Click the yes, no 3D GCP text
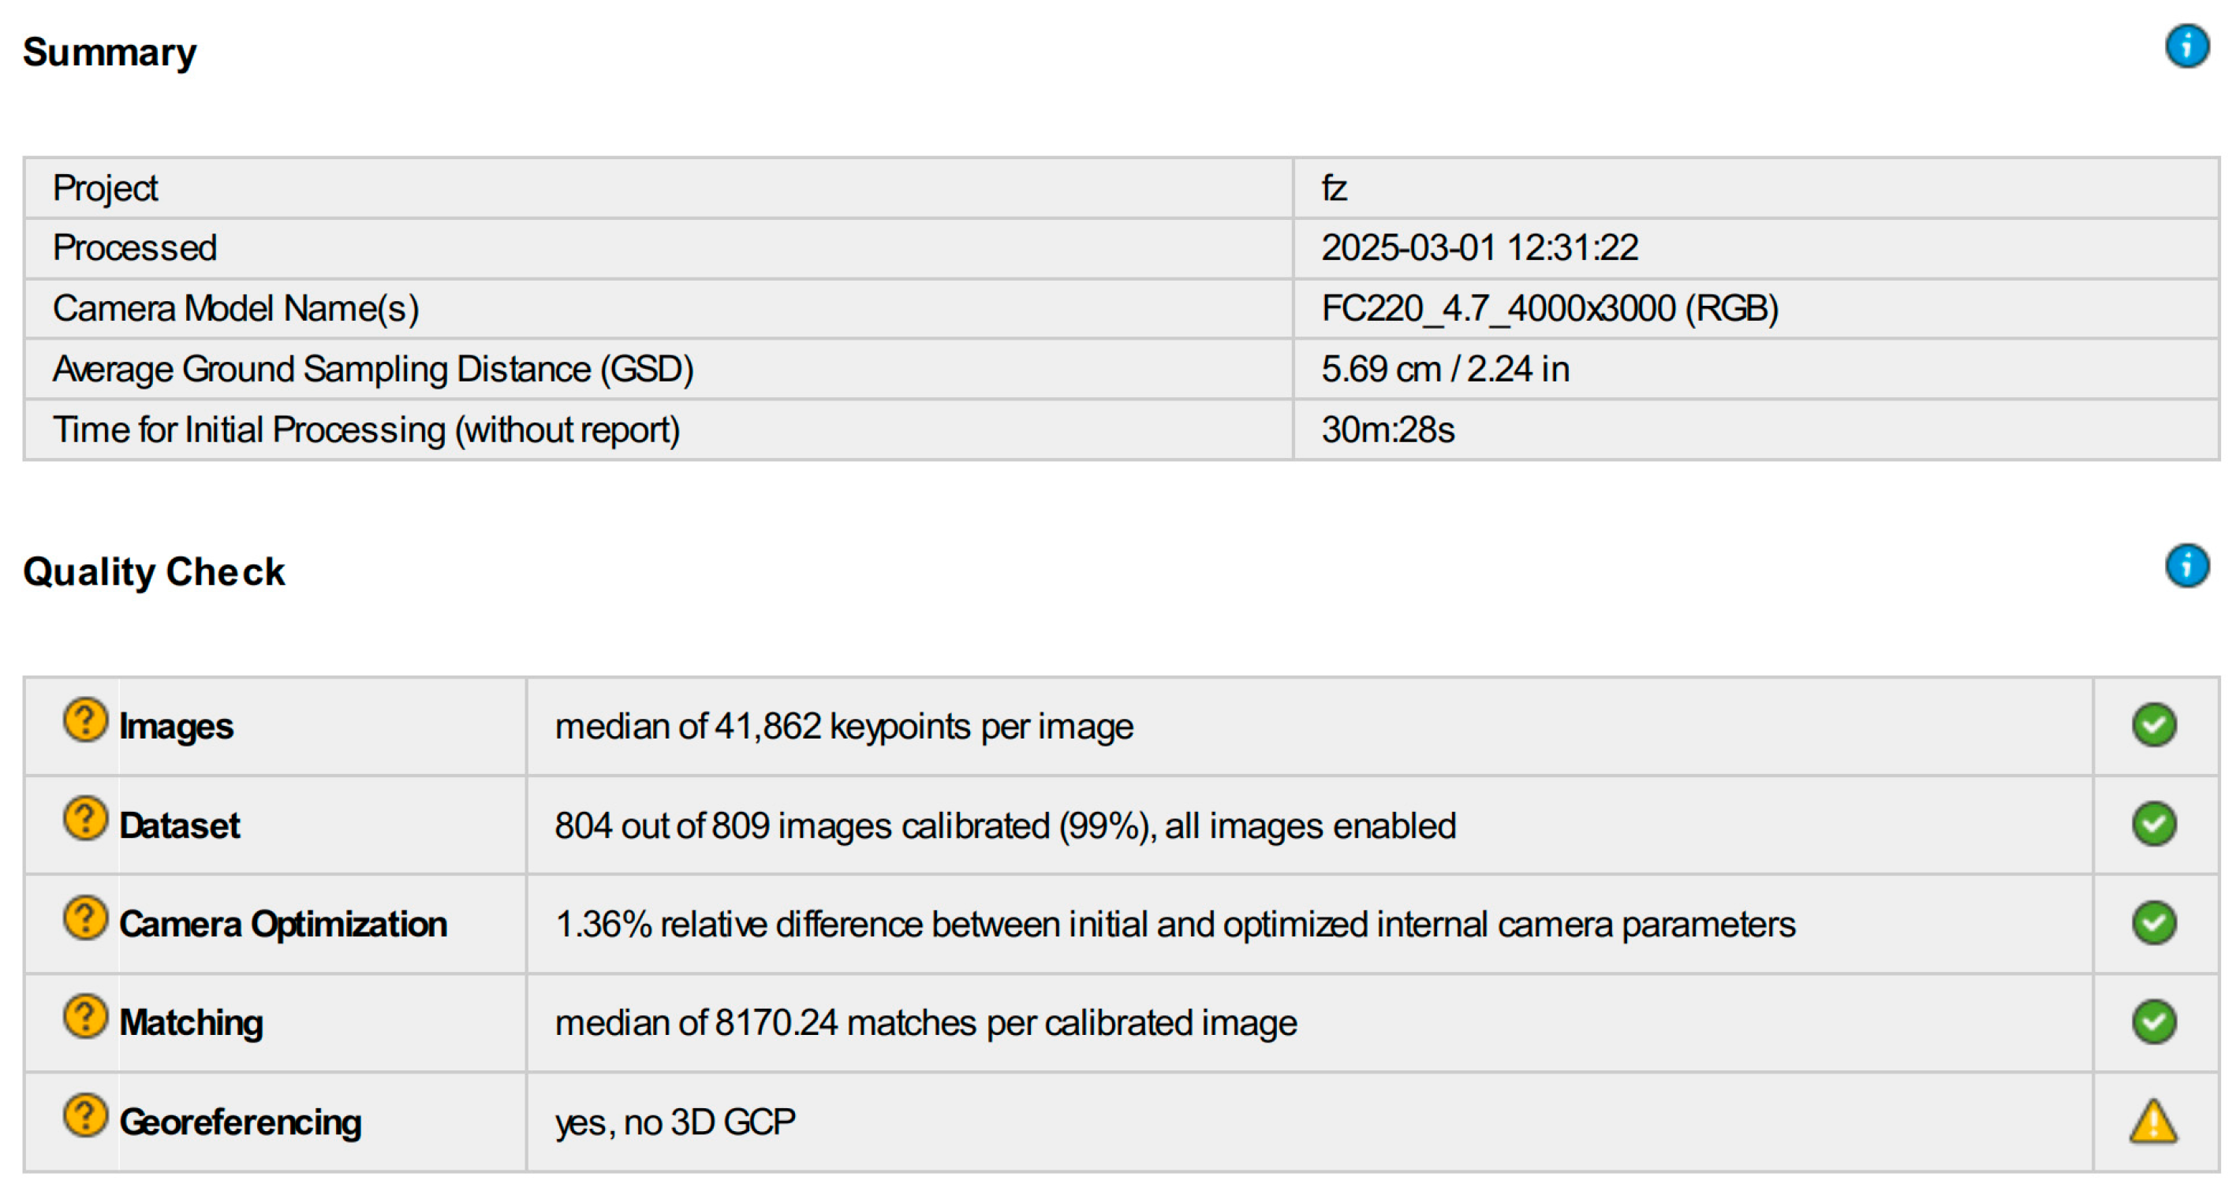This screenshot has width=2236, height=1191. click(x=674, y=1123)
